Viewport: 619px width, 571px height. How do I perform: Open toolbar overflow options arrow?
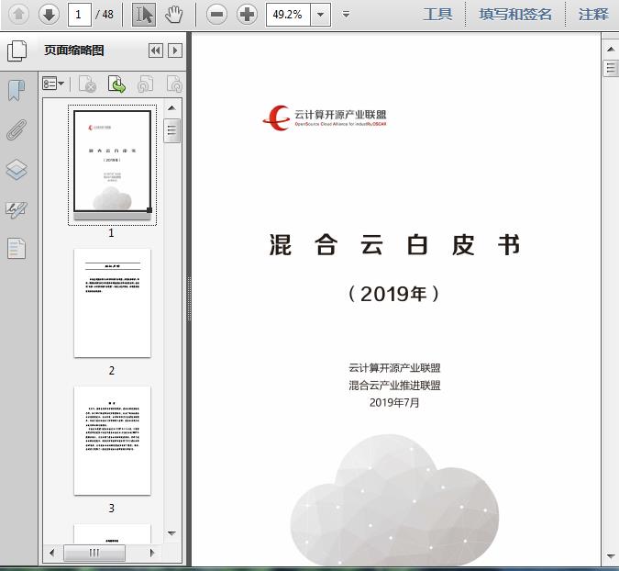347,15
